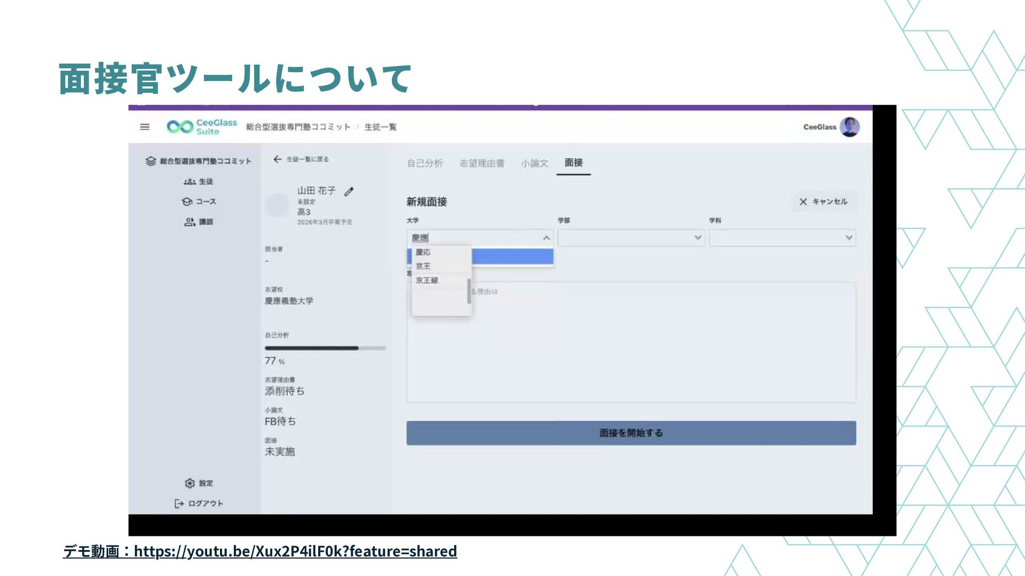Collapse the 大学 dropdown chevron
The image size is (1025, 576).
(x=546, y=238)
